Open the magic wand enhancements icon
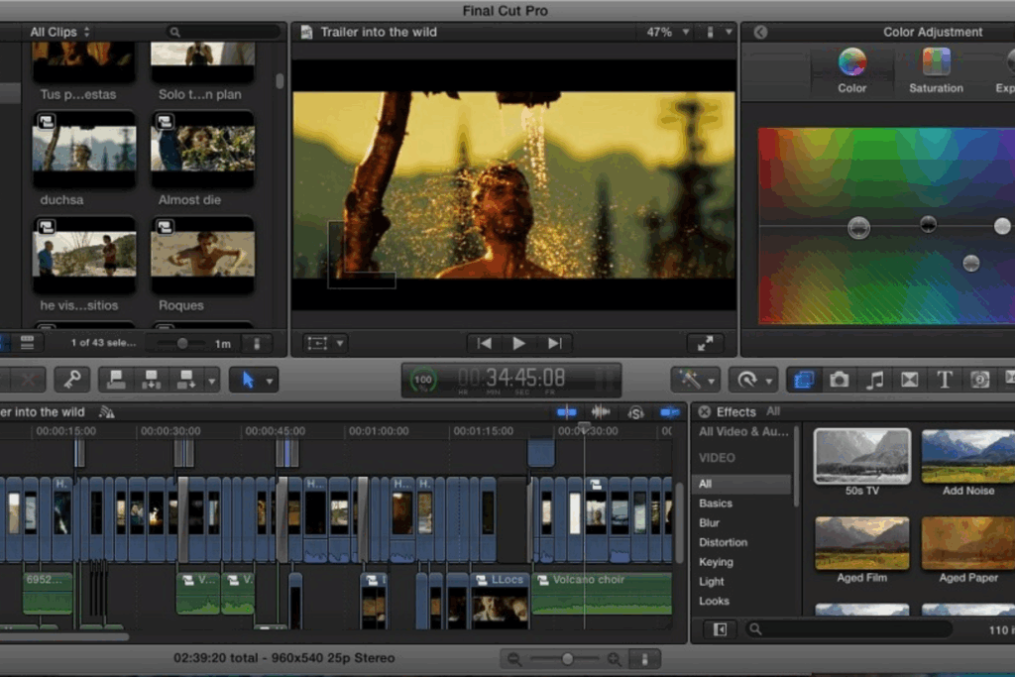1015x677 pixels. 689,380
